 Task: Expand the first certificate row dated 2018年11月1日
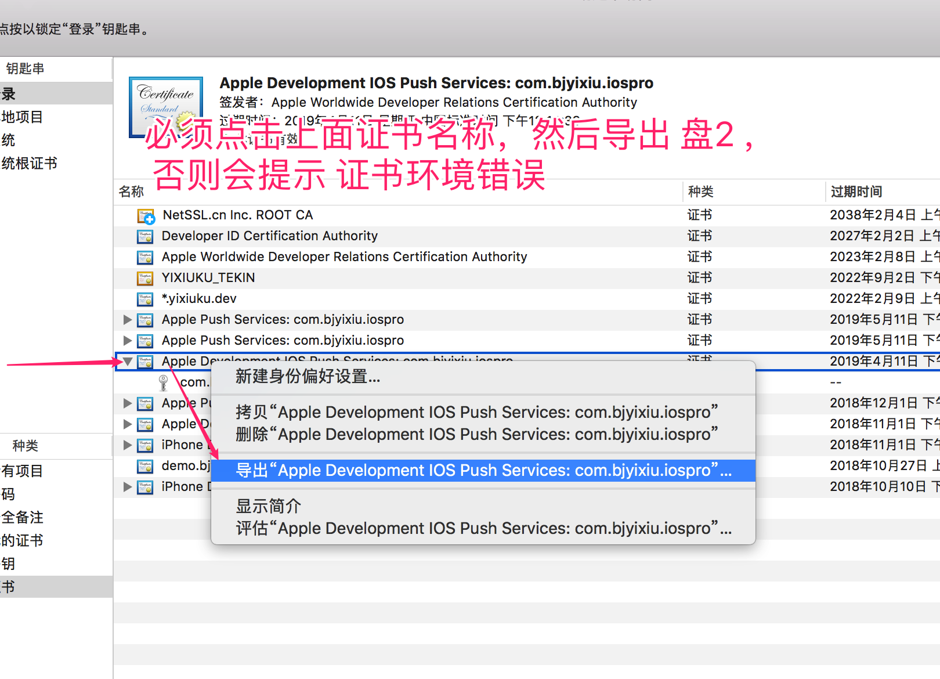point(128,424)
